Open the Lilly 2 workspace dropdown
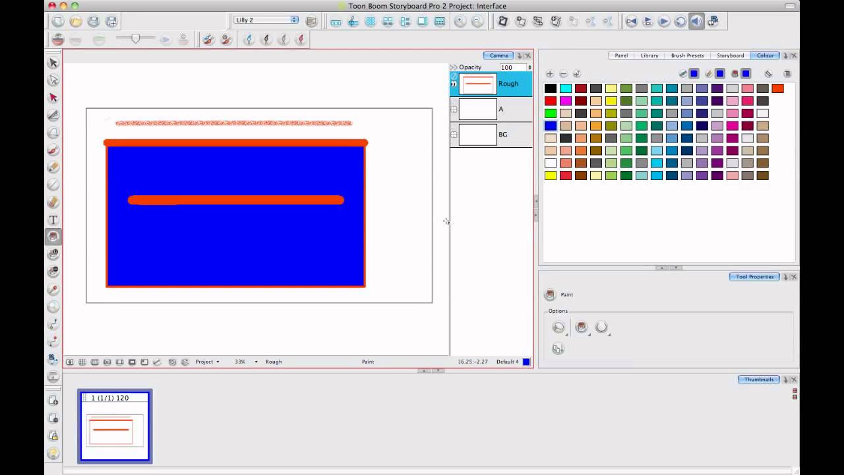Viewport: 844px width, 475px height. pyautogui.click(x=266, y=20)
